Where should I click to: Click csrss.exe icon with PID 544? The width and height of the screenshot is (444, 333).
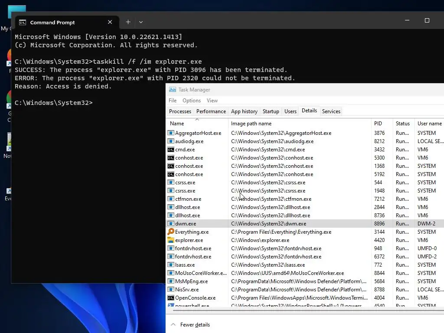pyautogui.click(x=171, y=183)
